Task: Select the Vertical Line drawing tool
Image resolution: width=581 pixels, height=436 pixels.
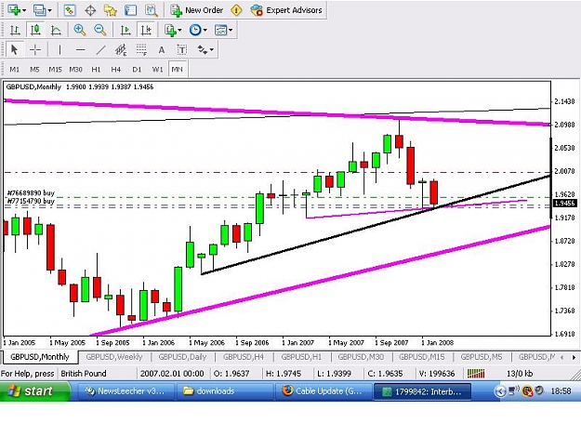Action: pyautogui.click(x=59, y=49)
